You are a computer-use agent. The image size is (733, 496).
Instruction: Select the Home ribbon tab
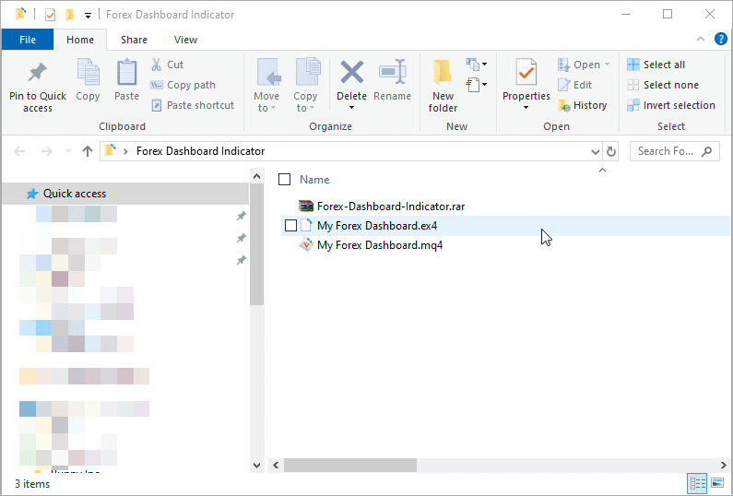click(x=80, y=40)
